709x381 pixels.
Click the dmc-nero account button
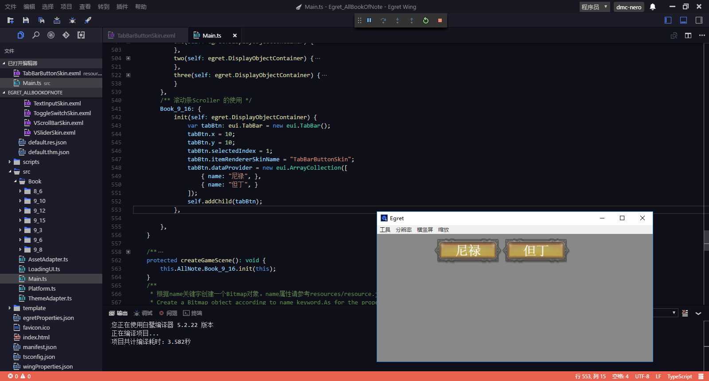pos(628,7)
